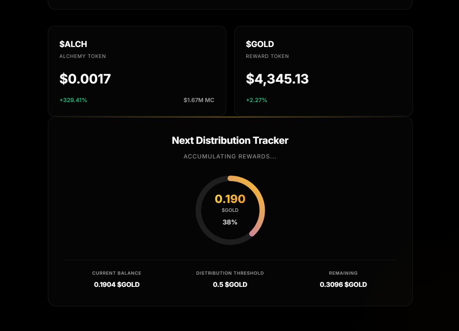This screenshot has width=459, height=331.
Task: Select the DISTRIBUTION THRESHOLD label
Action: (x=230, y=273)
